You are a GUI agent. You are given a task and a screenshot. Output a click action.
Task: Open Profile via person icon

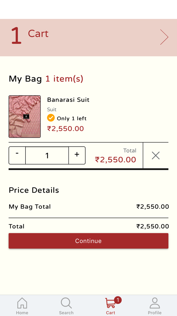point(154,303)
